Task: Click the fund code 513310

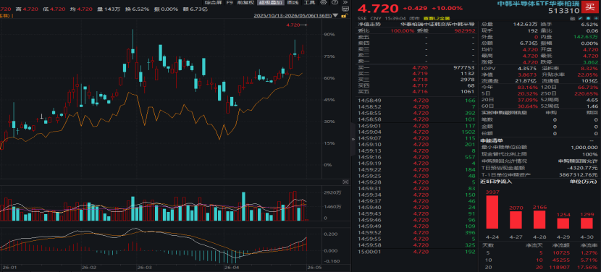Action: (x=565, y=12)
